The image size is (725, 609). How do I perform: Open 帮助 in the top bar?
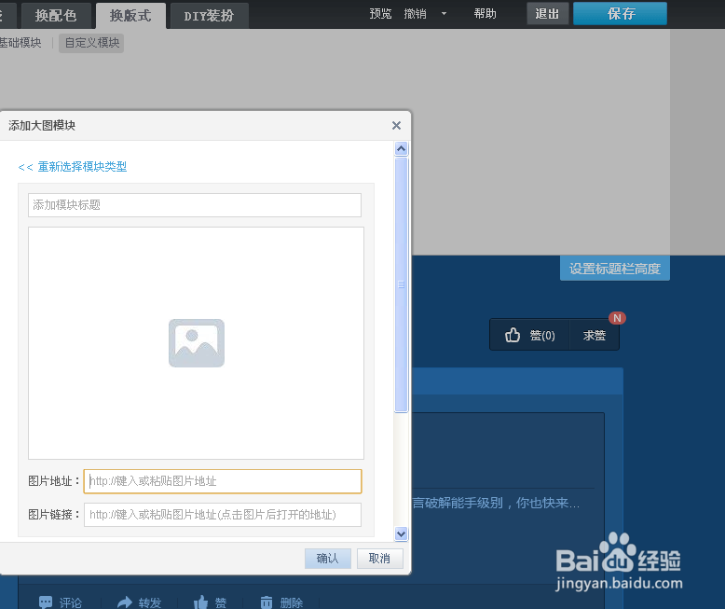pyautogui.click(x=485, y=14)
